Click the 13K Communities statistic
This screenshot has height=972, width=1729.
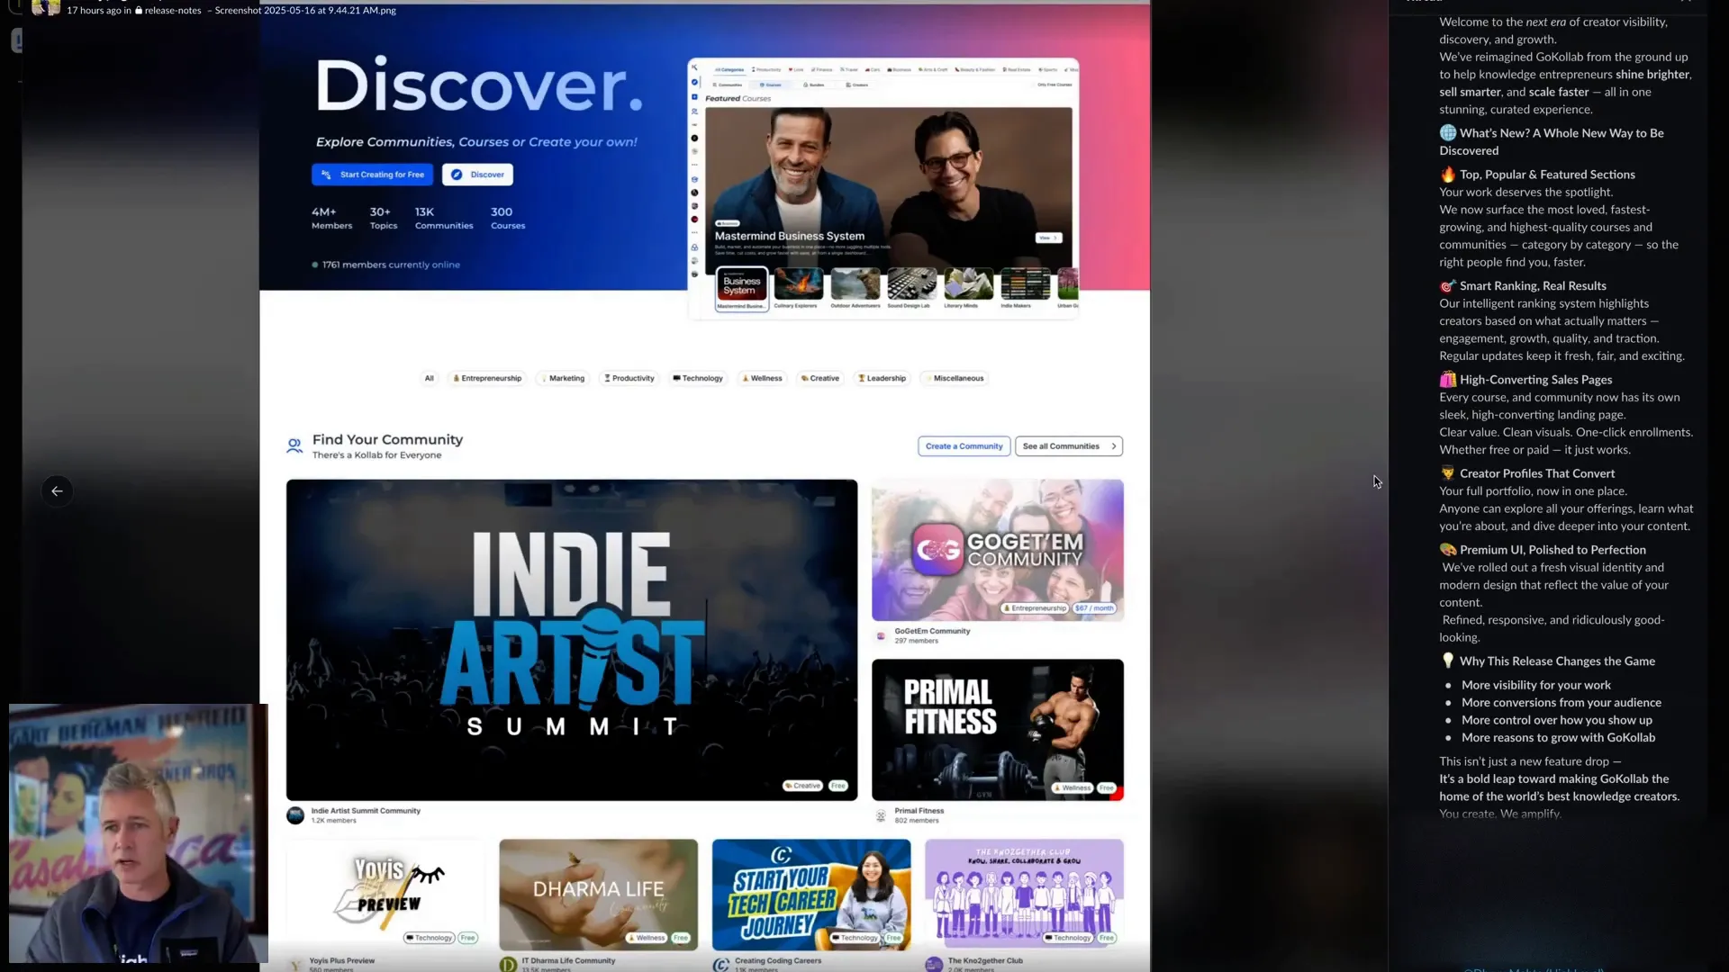coord(444,218)
